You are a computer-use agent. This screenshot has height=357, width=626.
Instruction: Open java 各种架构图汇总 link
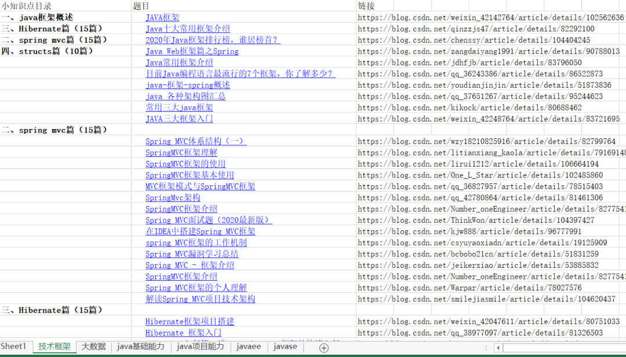185,96
